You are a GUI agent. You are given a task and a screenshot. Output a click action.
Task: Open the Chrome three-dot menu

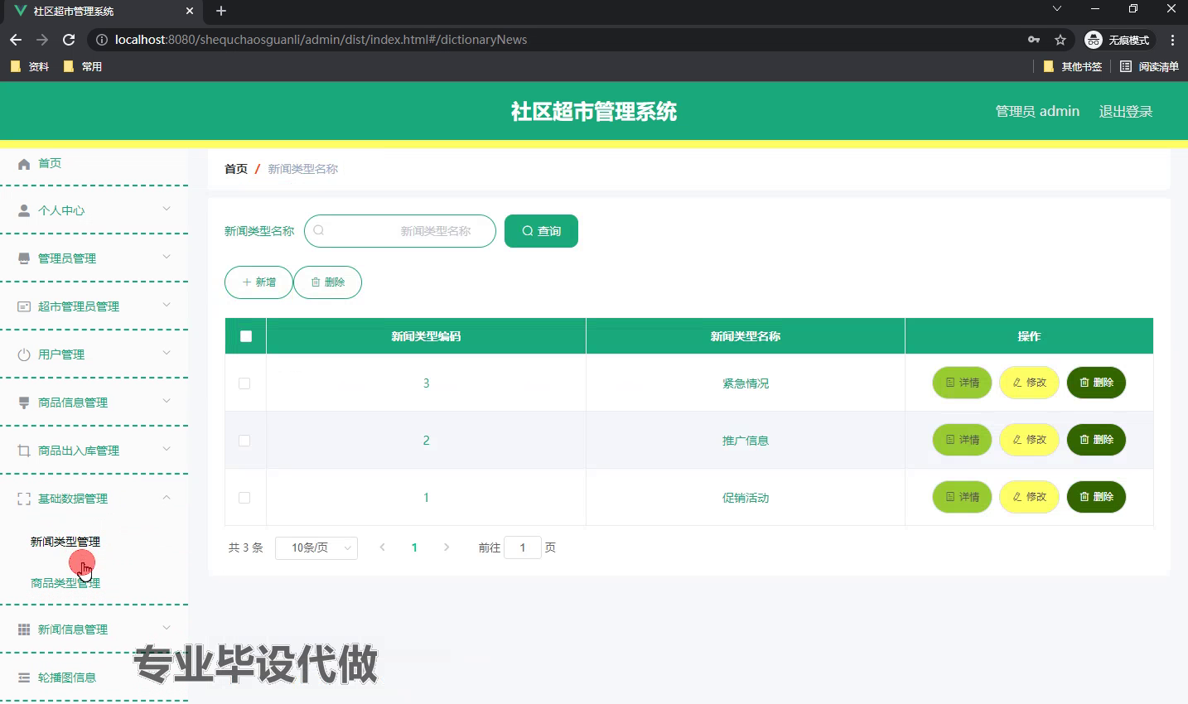1172,40
